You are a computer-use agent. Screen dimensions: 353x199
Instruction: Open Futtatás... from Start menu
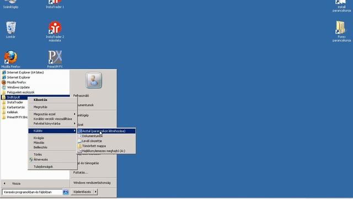pos(81,172)
